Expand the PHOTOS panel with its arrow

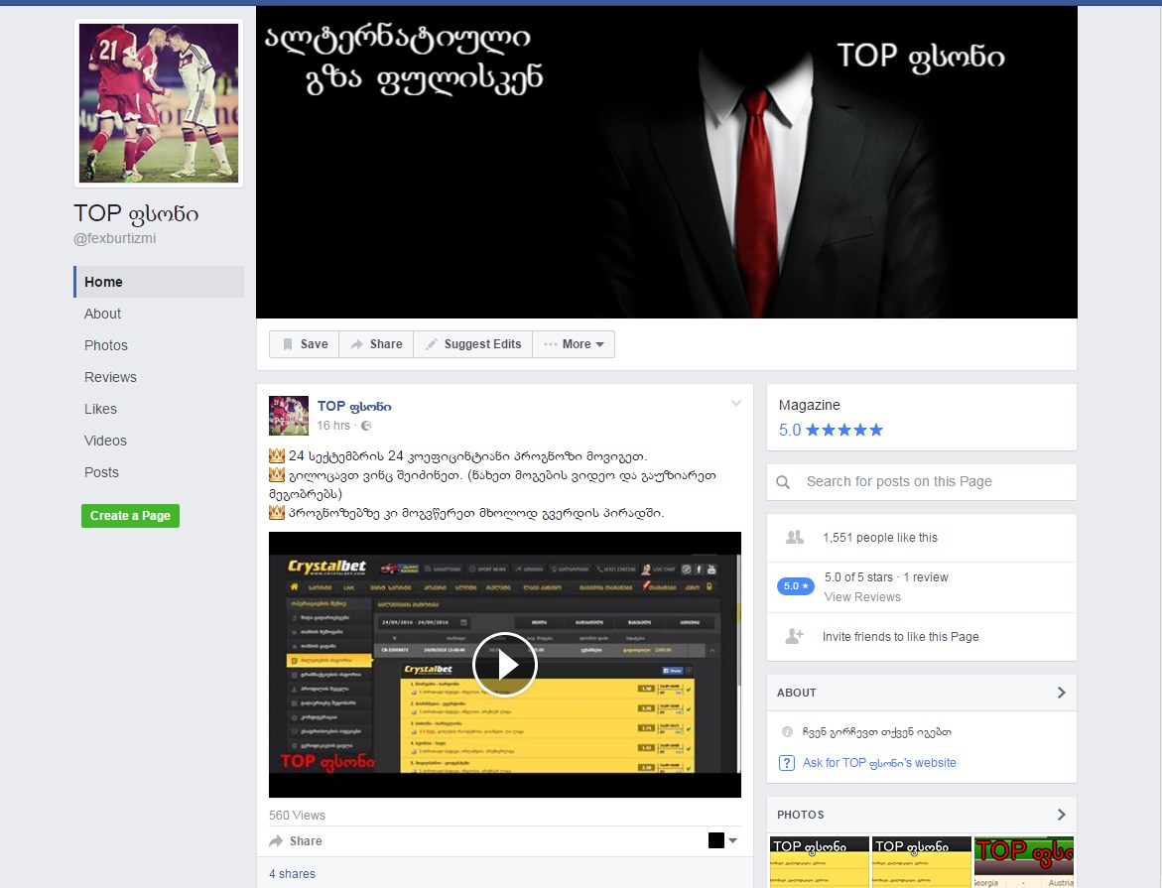click(x=1060, y=814)
